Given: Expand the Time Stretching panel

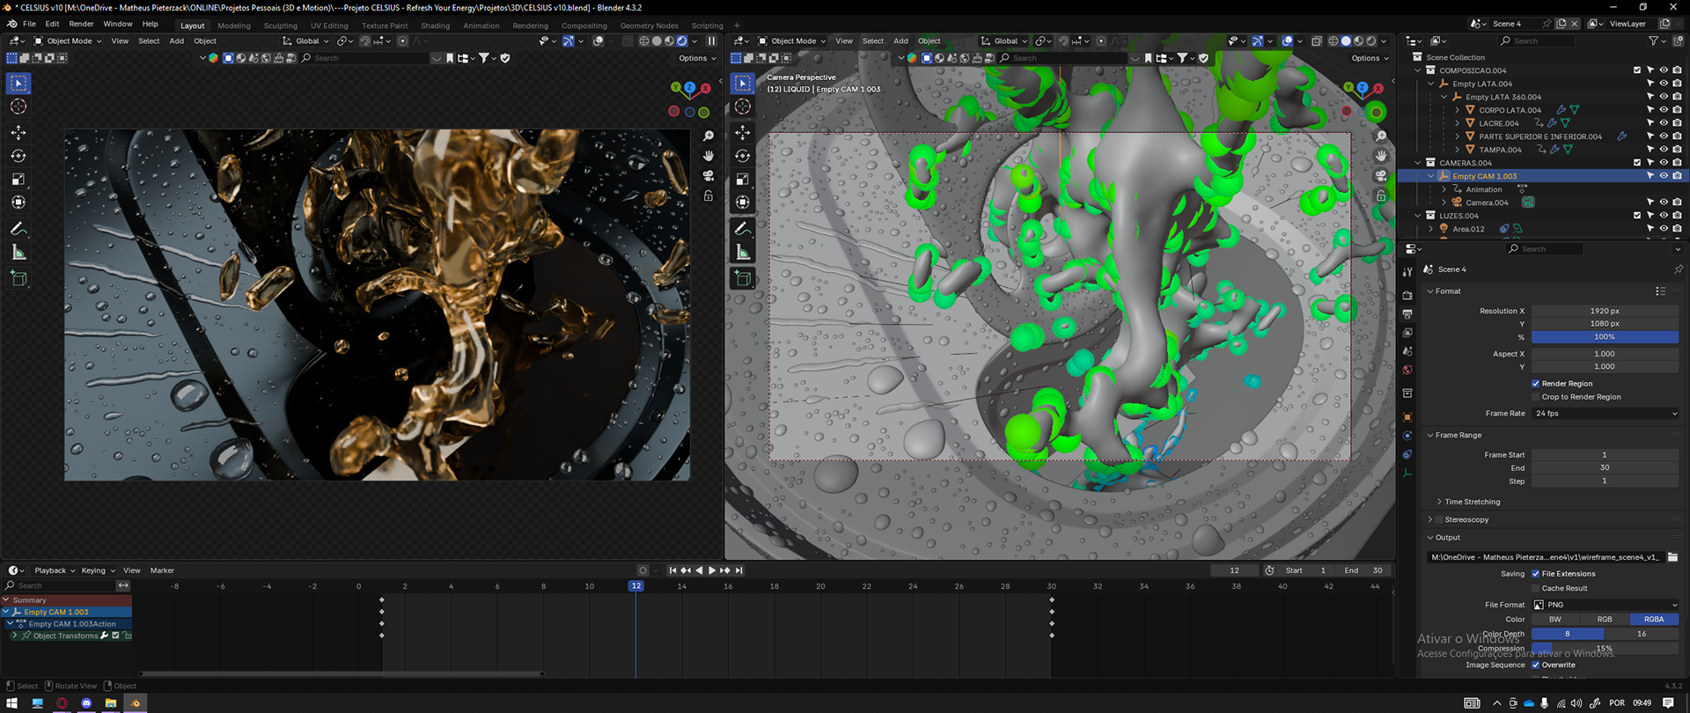Looking at the screenshot, I should pyautogui.click(x=1440, y=502).
